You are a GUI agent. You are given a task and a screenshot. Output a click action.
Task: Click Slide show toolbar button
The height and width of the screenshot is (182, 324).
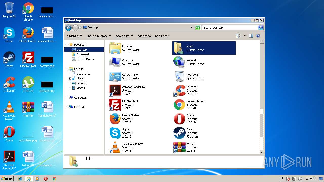pyautogui.click(x=145, y=36)
